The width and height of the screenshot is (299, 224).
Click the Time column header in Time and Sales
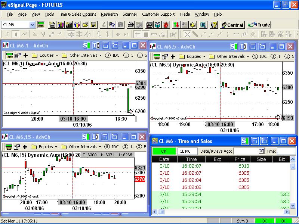(191, 159)
